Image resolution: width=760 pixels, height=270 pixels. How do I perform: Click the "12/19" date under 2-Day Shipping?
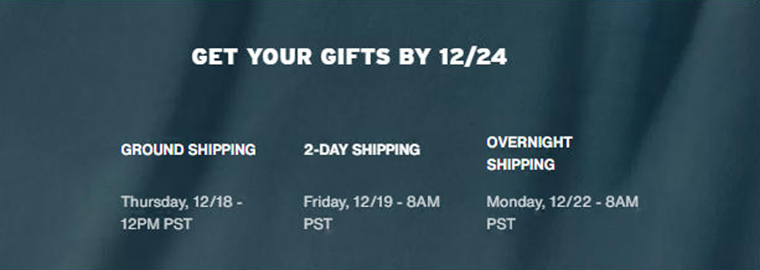click(x=372, y=202)
